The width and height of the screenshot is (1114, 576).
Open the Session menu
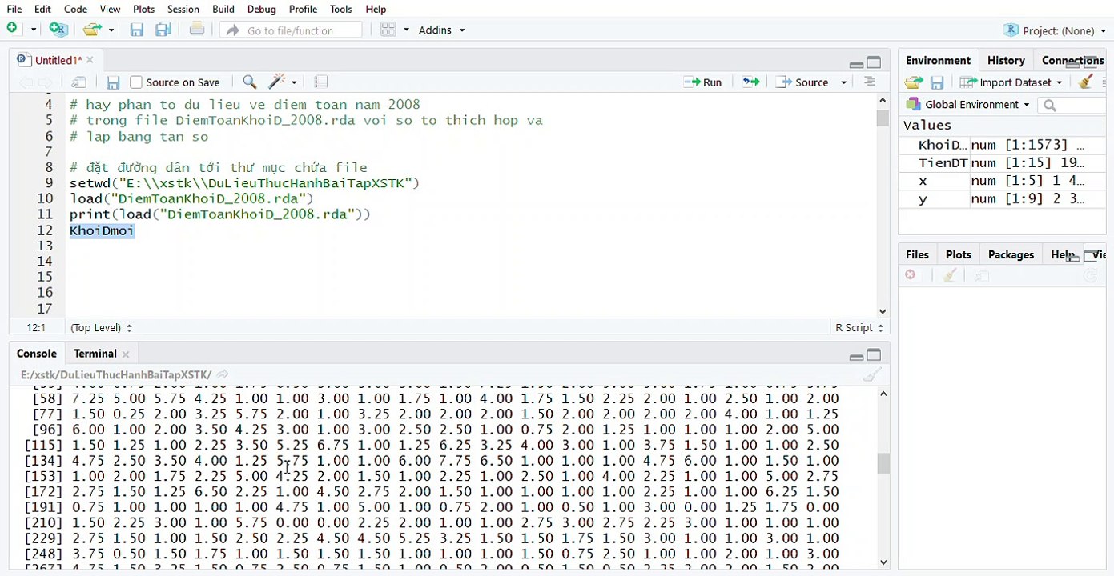(x=183, y=10)
